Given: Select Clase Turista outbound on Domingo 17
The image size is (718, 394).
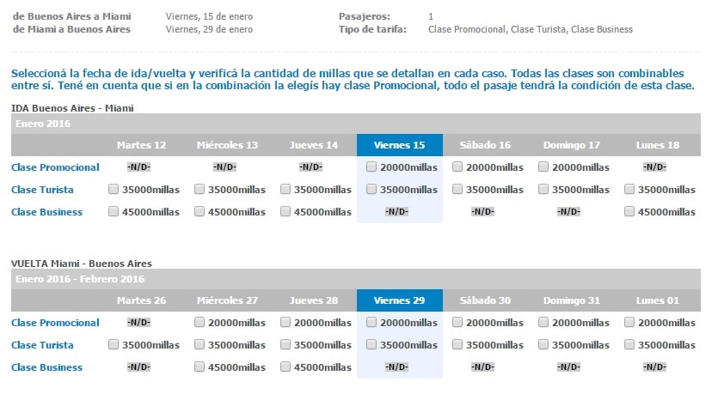Looking at the screenshot, I should (543, 189).
